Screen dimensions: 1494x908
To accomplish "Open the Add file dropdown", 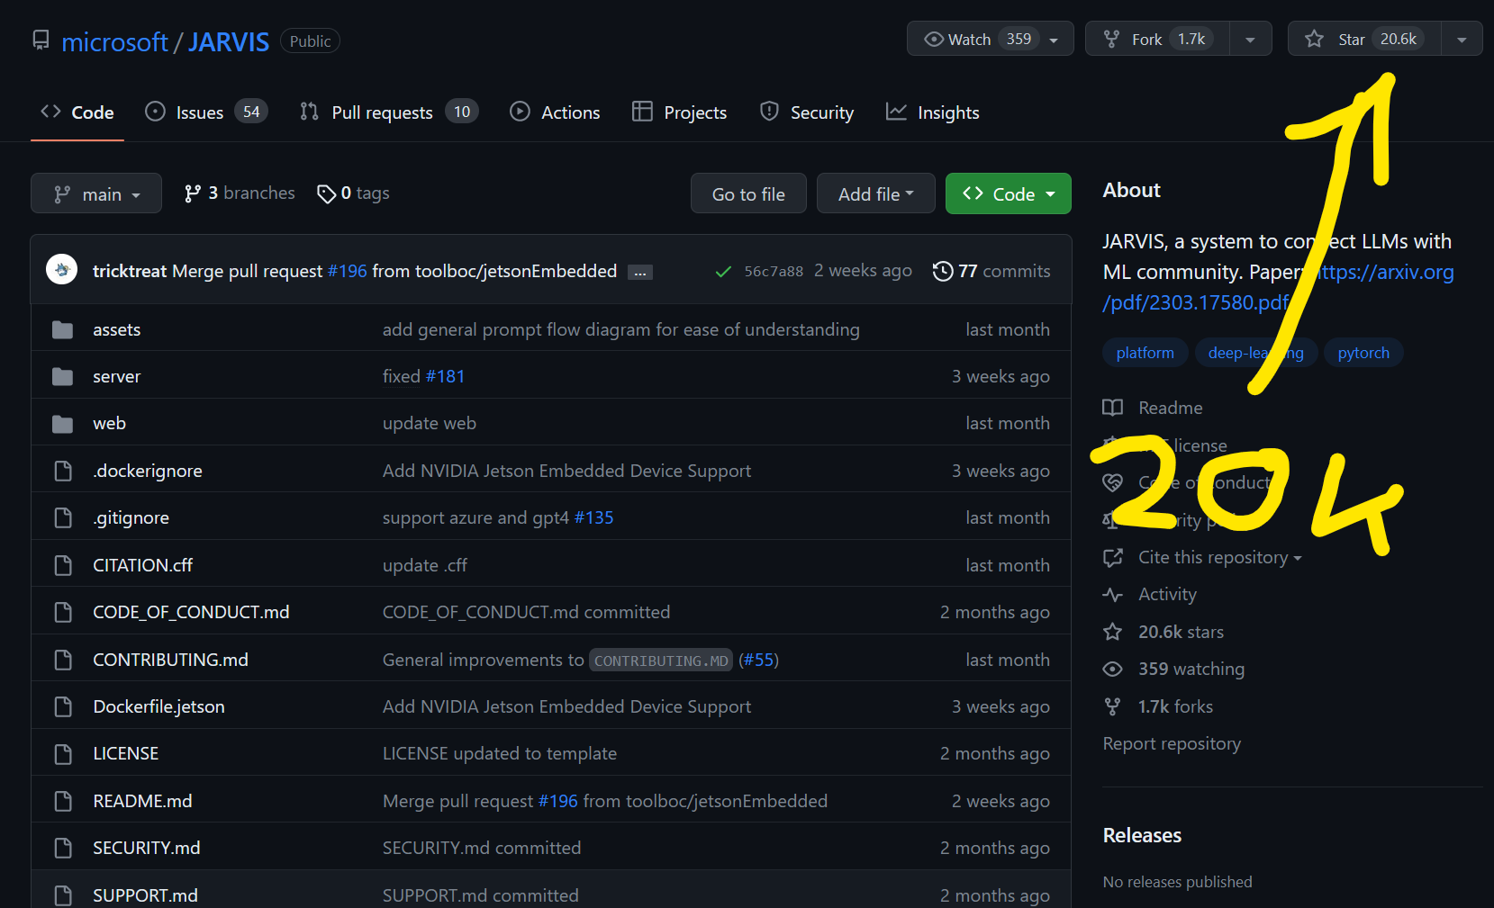I will (x=875, y=193).
